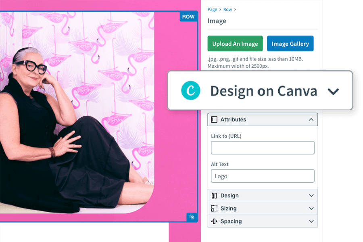
Task: Click the Upload An Image button
Action: coord(235,43)
